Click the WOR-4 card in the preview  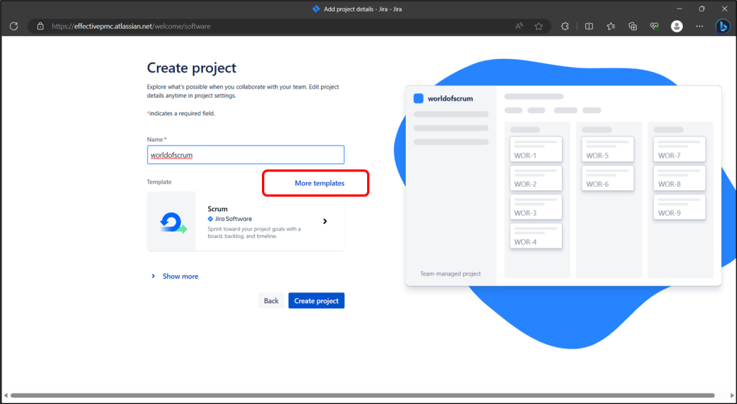point(535,235)
